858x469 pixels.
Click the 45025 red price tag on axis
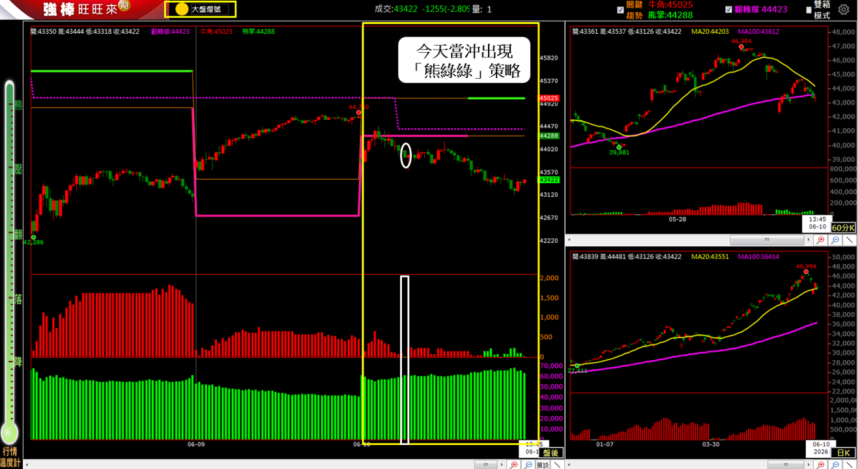click(x=549, y=98)
